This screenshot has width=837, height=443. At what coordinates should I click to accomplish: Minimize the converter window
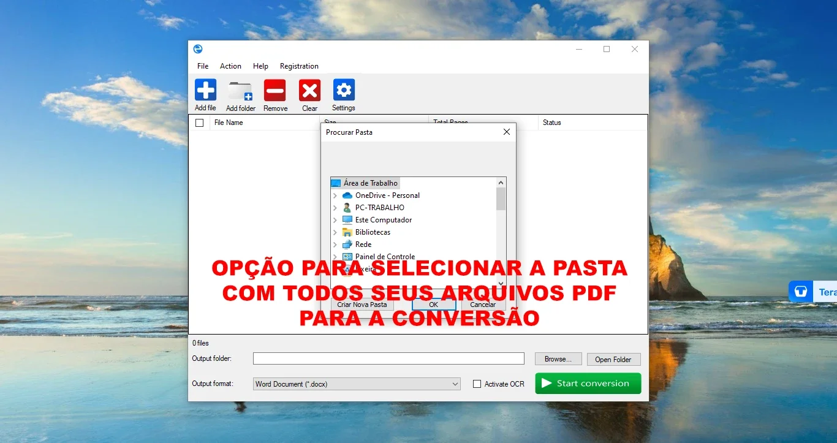[578, 49]
